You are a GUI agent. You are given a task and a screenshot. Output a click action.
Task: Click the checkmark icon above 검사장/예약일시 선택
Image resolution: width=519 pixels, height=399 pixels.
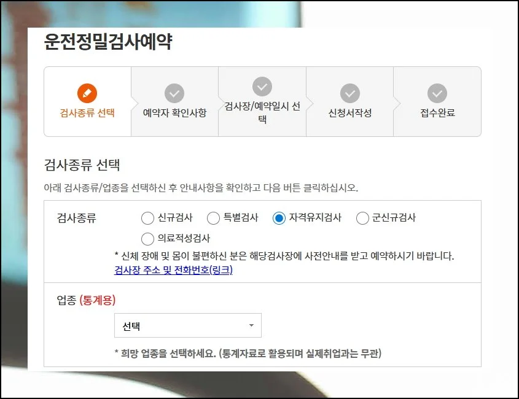click(262, 87)
